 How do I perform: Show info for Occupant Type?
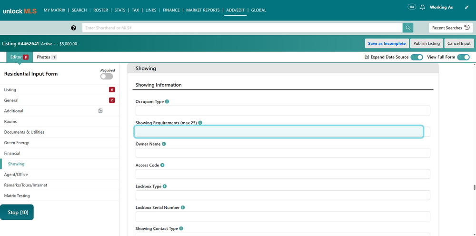click(x=167, y=102)
